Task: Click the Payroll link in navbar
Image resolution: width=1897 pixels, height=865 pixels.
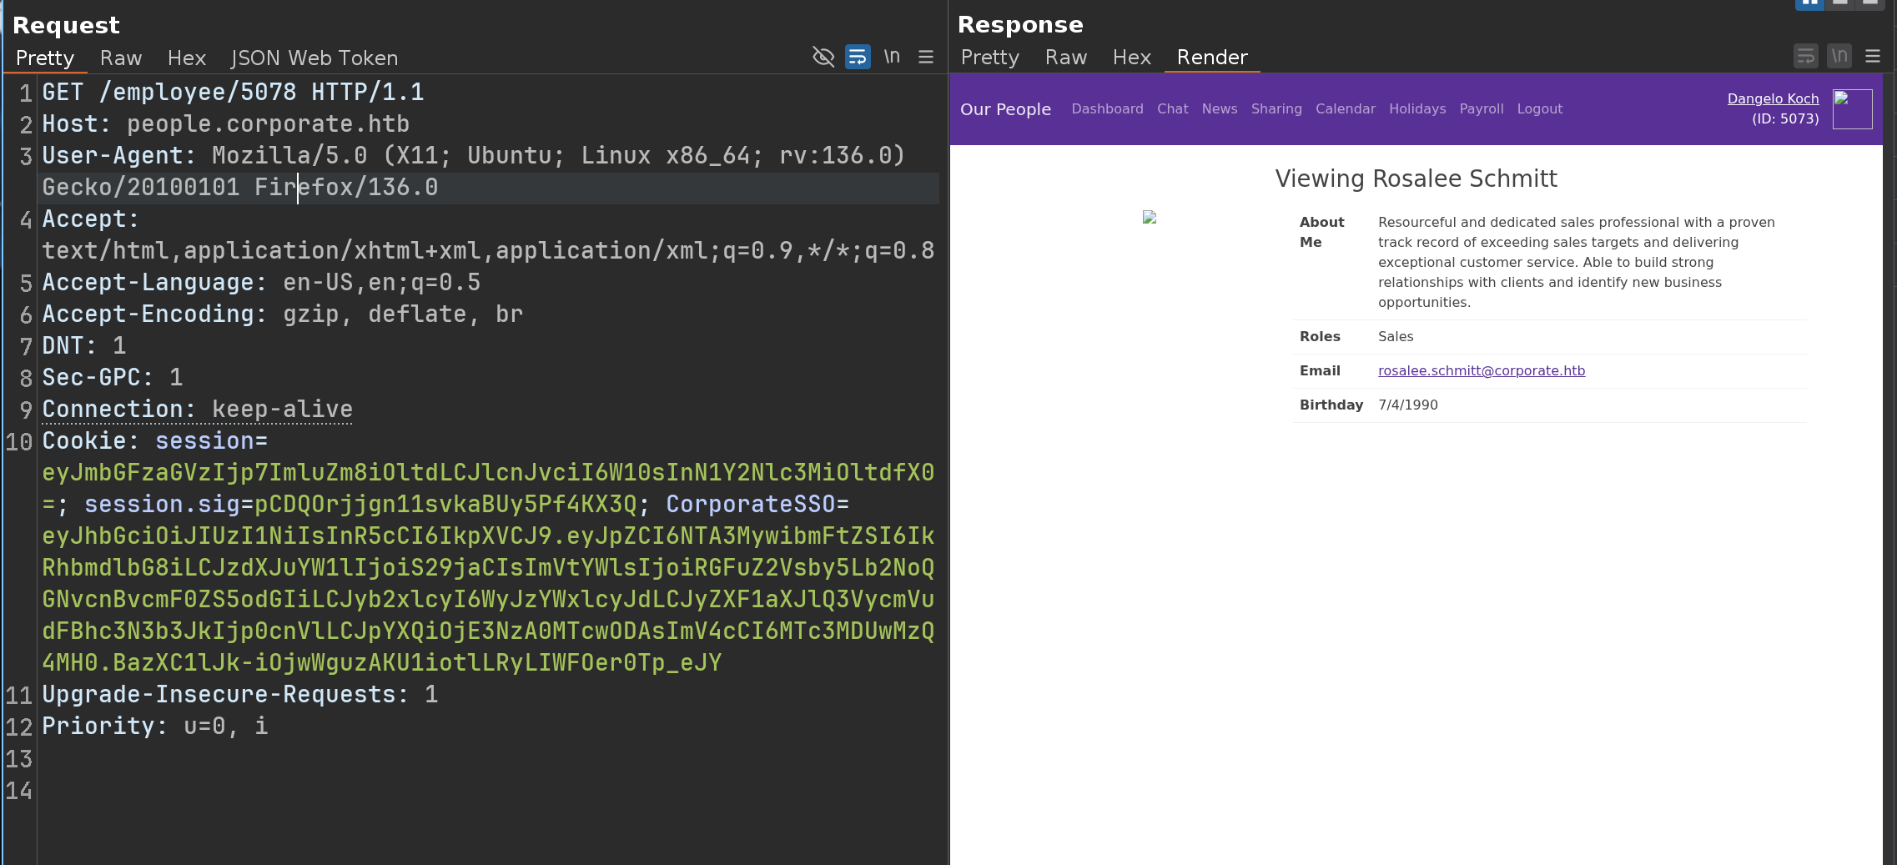Action: click(1481, 108)
